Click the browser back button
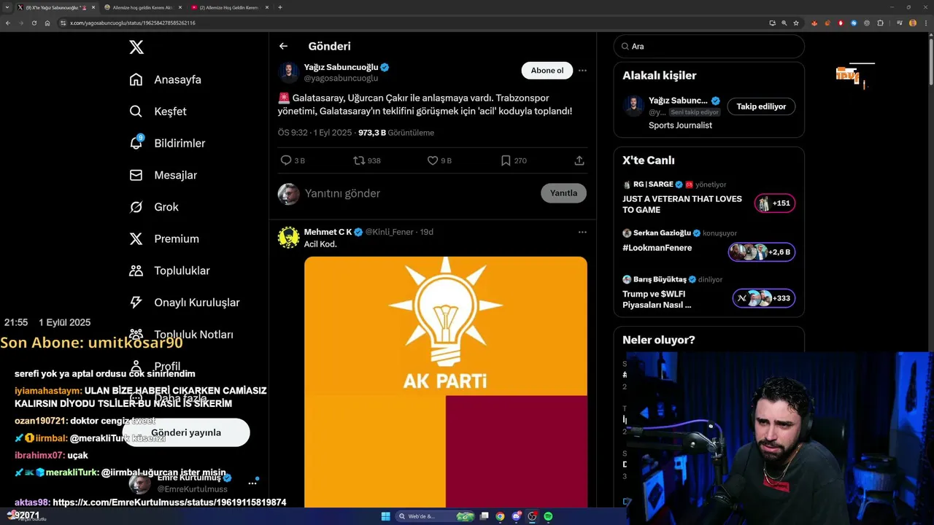934x525 pixels. pos(8,23)
